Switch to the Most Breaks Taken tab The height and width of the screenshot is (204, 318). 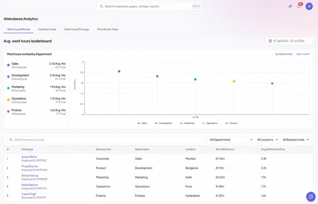[108, 29]
